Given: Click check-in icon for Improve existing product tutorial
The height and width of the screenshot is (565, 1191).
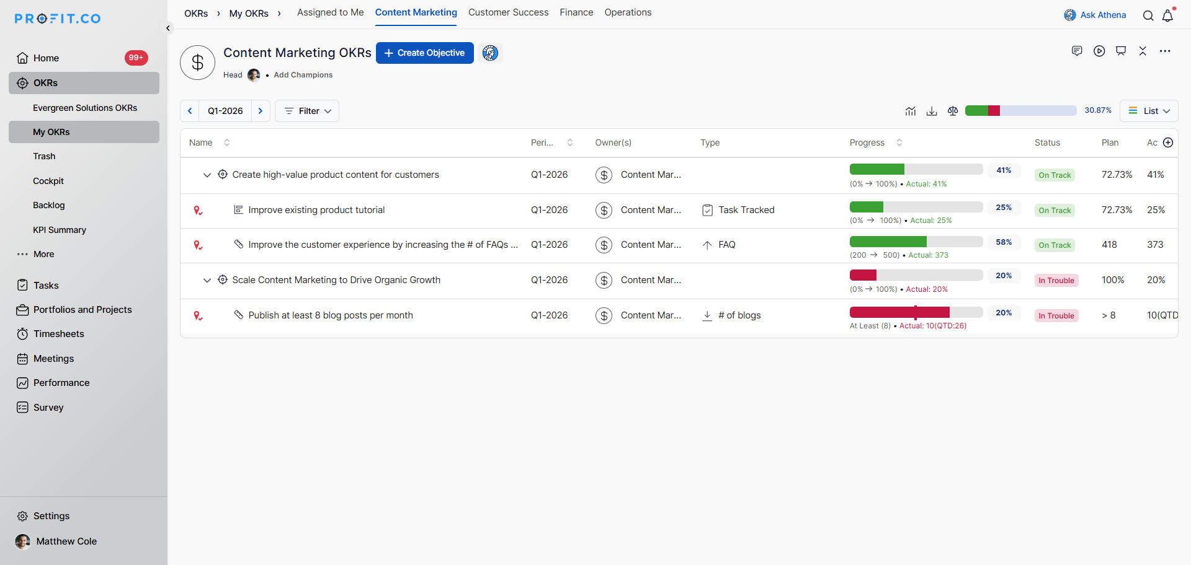Looking at the screenshot, I should pyautogui.click(x=198, y=211).
